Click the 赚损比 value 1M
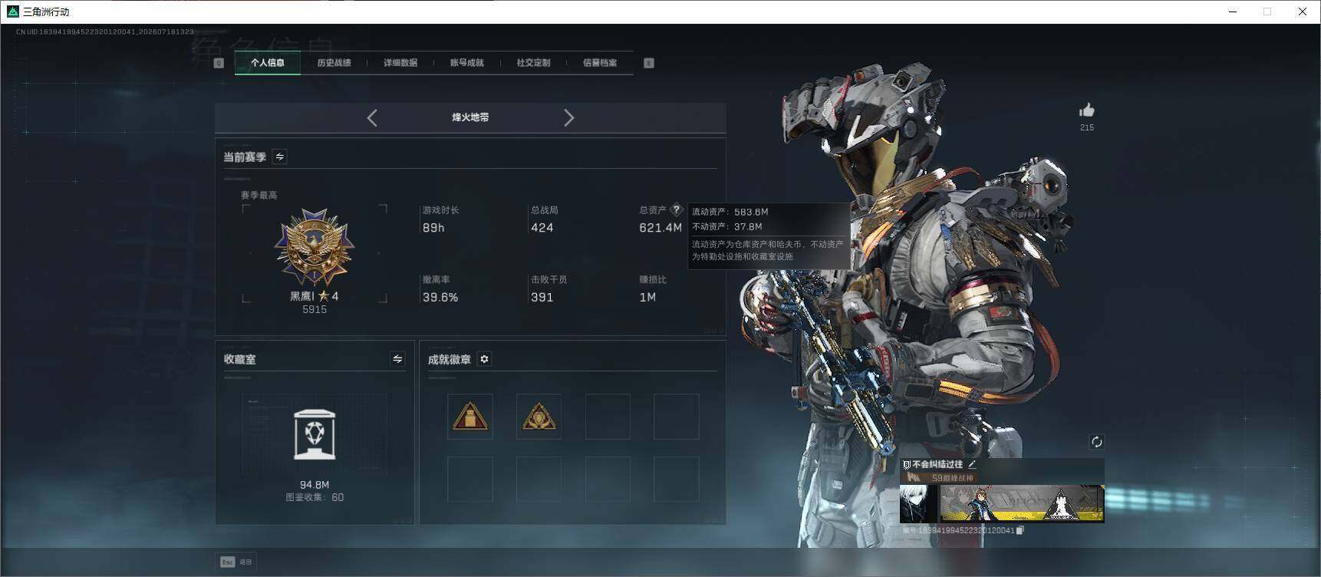 pos(647,298)
